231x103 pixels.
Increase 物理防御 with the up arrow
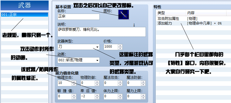click(x=97, y=82)
